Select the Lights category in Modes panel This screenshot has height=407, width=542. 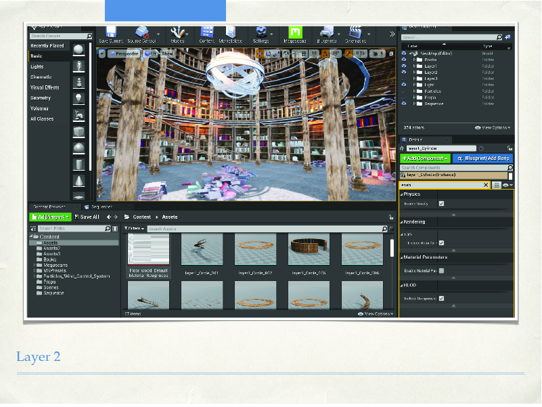click(x=37, y=66)
